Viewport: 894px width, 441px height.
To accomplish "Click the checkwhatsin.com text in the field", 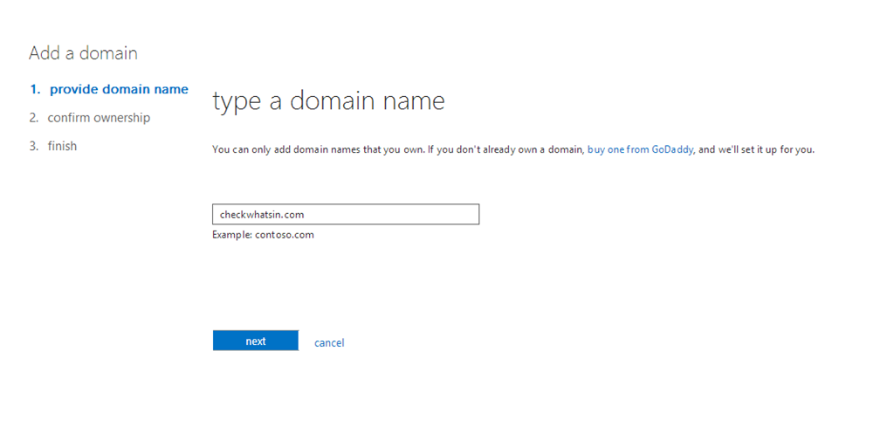I will tap(262, 215).
